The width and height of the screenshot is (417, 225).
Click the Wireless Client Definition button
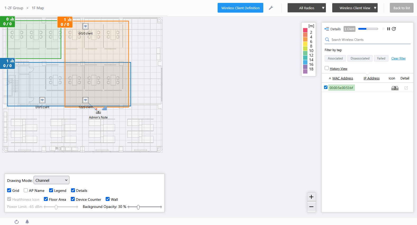[240, 8]
